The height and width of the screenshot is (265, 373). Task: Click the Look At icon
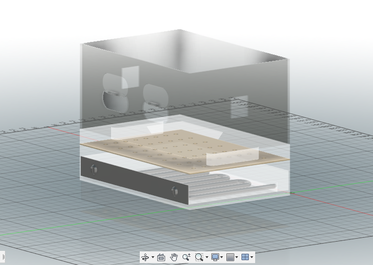161,257
